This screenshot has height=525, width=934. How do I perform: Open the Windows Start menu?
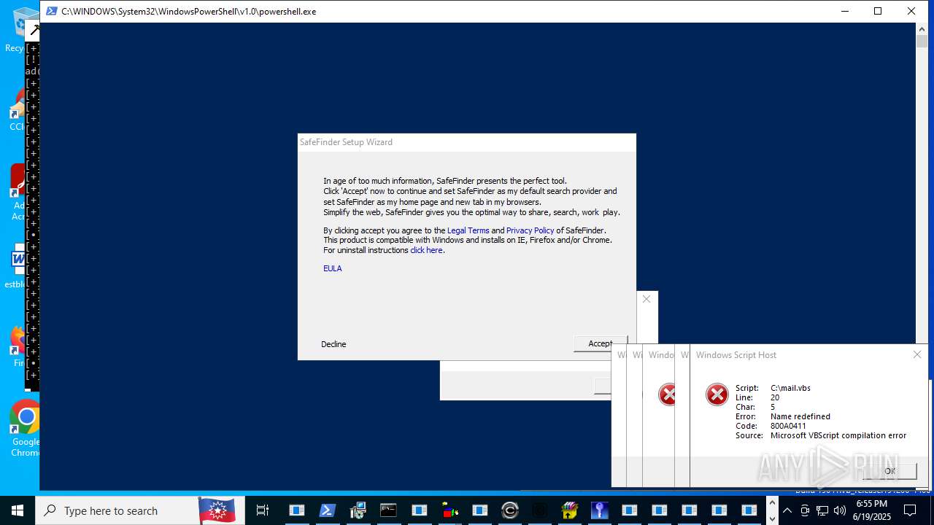[18, 510]
